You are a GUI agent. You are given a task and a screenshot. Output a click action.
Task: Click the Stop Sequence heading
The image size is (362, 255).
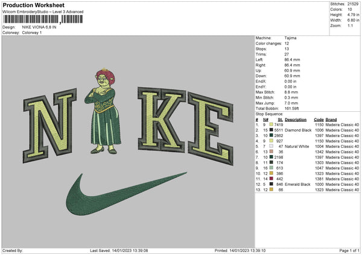(269, 114)
